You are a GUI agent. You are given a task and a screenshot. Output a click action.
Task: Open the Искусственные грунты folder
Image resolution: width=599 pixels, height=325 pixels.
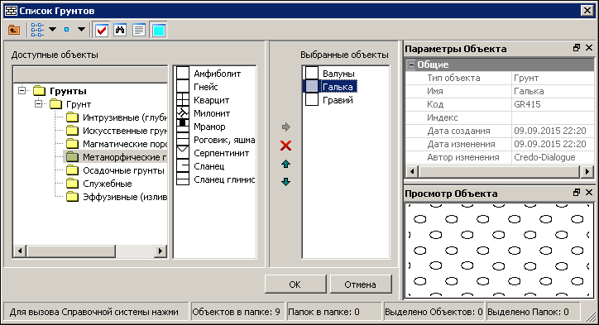click(x=125, y=131)
